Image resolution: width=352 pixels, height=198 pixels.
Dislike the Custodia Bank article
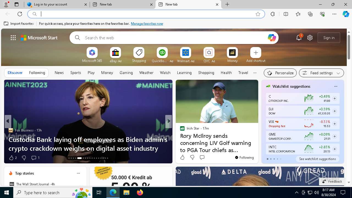click(24, 158)
